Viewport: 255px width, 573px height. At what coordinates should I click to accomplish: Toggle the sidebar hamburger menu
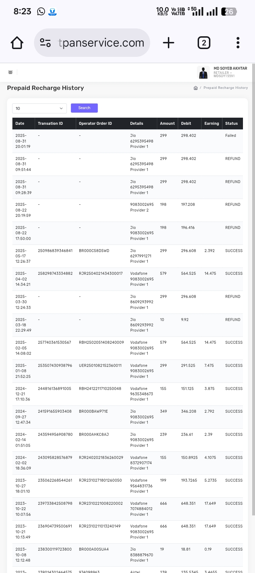pos(11,73)
